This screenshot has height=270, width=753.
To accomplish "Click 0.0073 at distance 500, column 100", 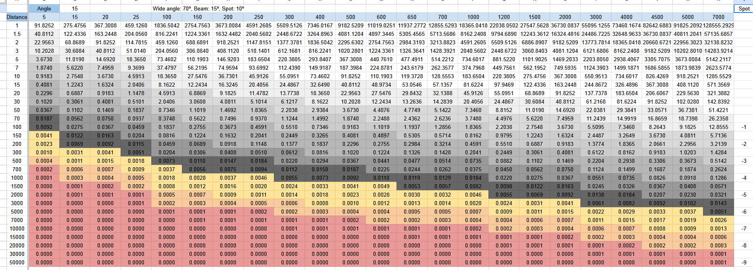I will (x=167, y=161).
